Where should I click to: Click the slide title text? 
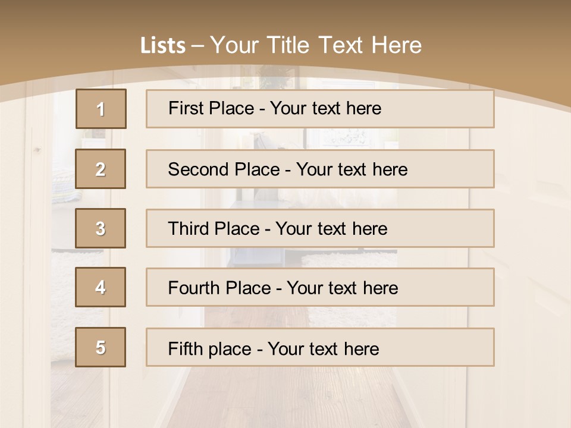point(281,45)
